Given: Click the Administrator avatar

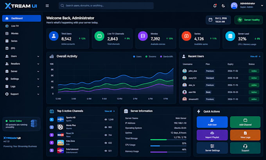Looking at the screenshot, I should [234, 6].
